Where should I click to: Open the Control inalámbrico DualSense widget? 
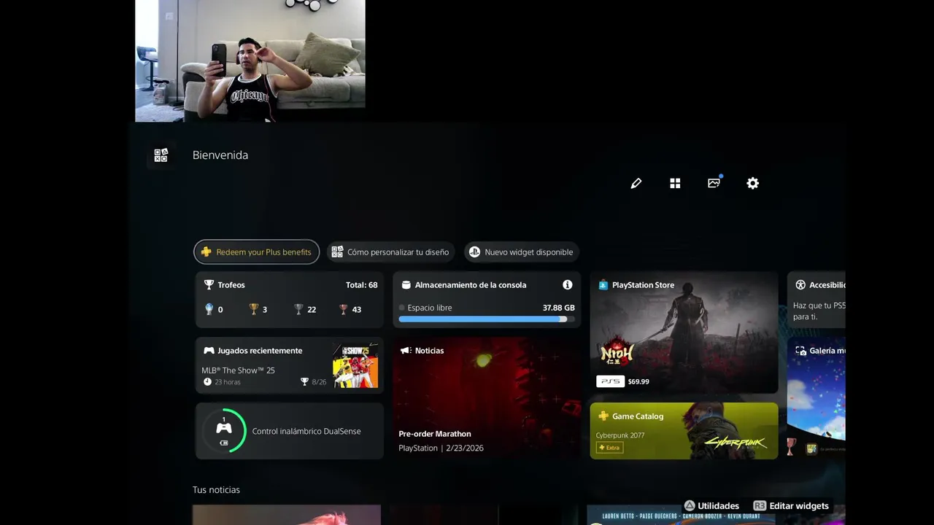tap(290, 431)
